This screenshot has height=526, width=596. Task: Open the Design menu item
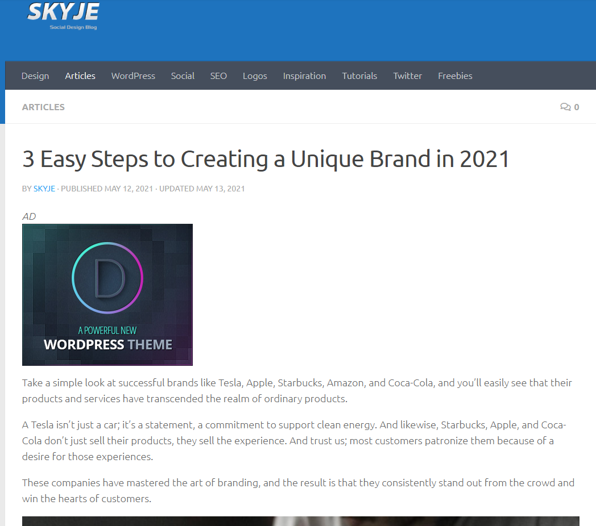coord(35,76)
